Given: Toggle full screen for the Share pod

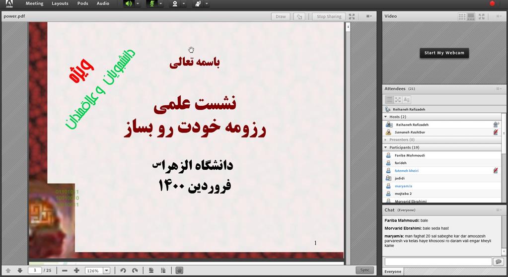Looking at the screenshot, I should (x=352, y=16).
